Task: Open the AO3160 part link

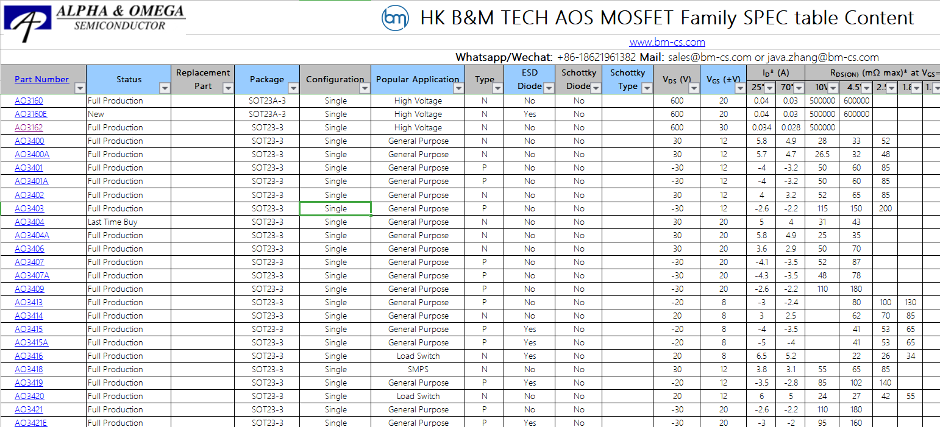Action: pos(29,101)
